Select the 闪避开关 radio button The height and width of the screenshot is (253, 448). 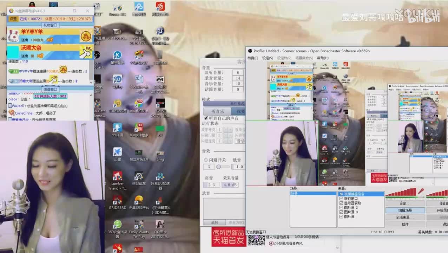(206, 160)
